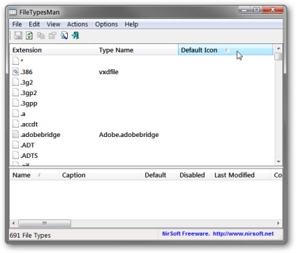Image resolution: width=296 pixels, height=253 pixels.
Task: Click the FileTypesMan title bar icon
Action: coord(13,12)
